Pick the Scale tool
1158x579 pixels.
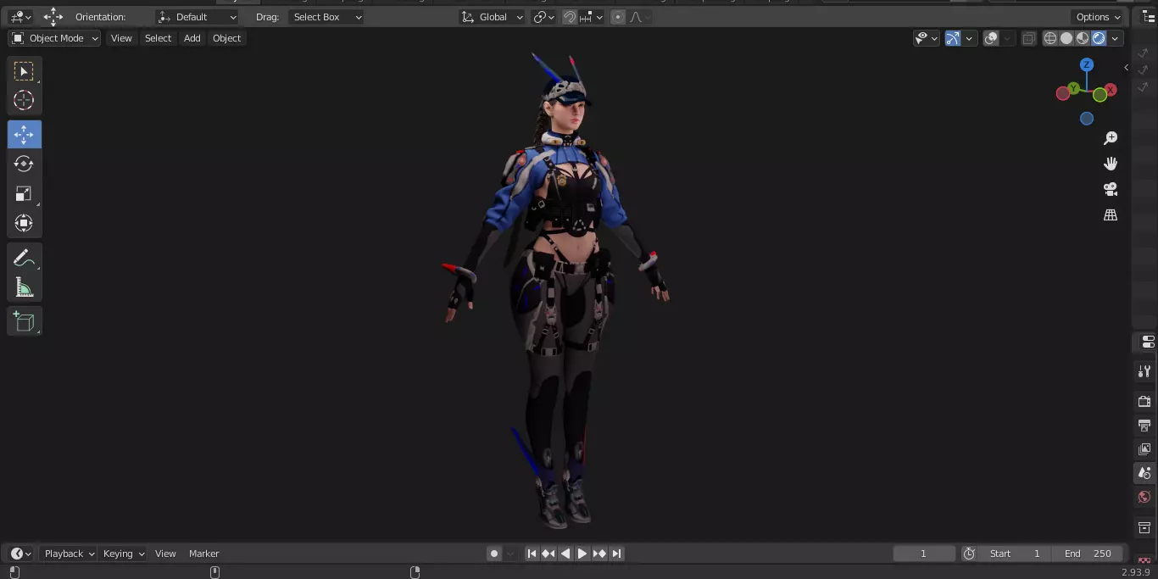pos(24,194)
